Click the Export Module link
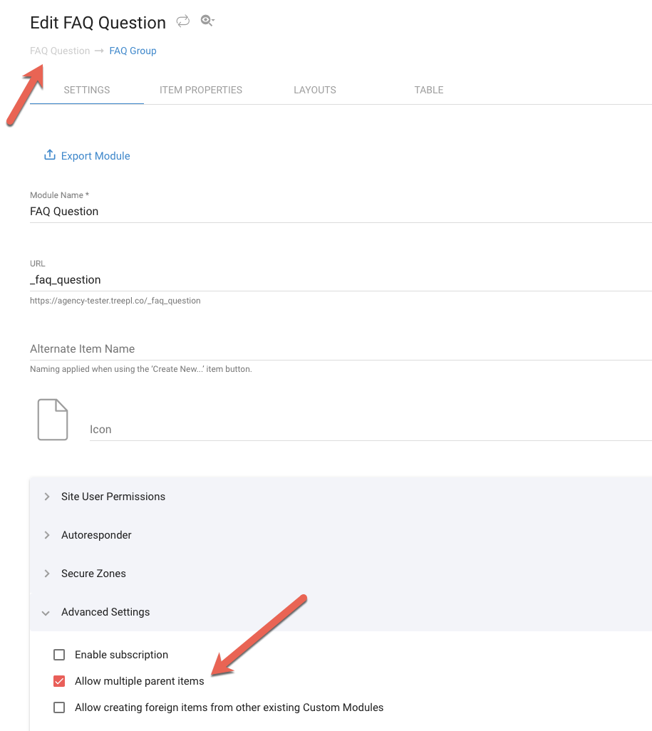Viewport: 652px width, 731px height. point(95,156)
